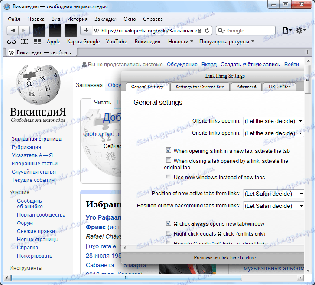The width and height of the screenshot is (315, 285).
Task: Toggle 'activate the tab' checkbox
Action: [x=168, y=150]
